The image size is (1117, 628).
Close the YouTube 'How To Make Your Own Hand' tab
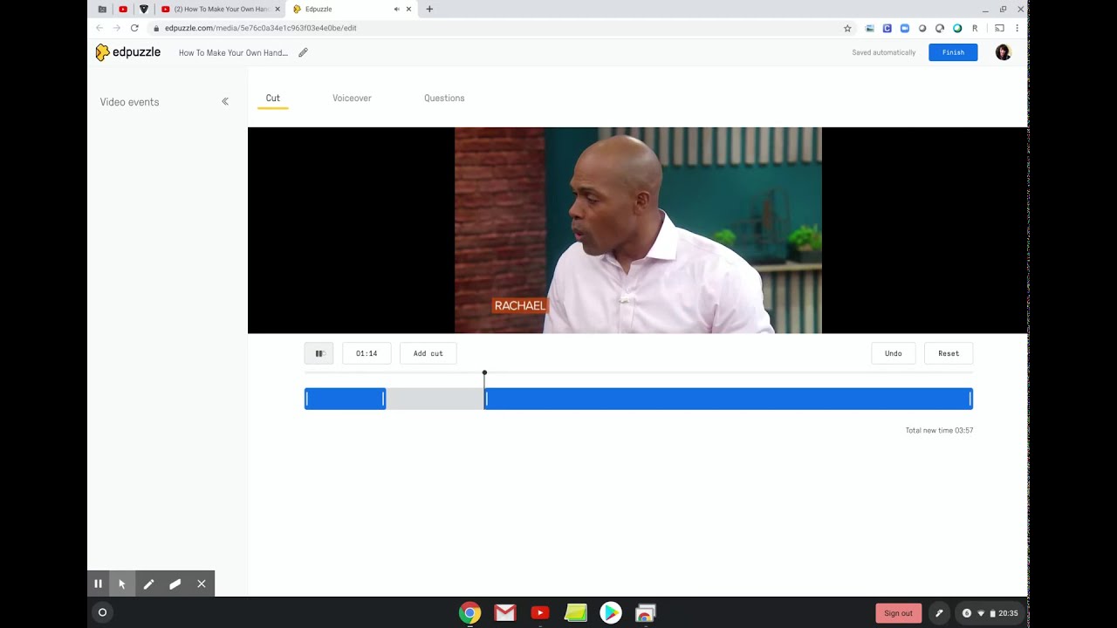click(x=278, y=10)
